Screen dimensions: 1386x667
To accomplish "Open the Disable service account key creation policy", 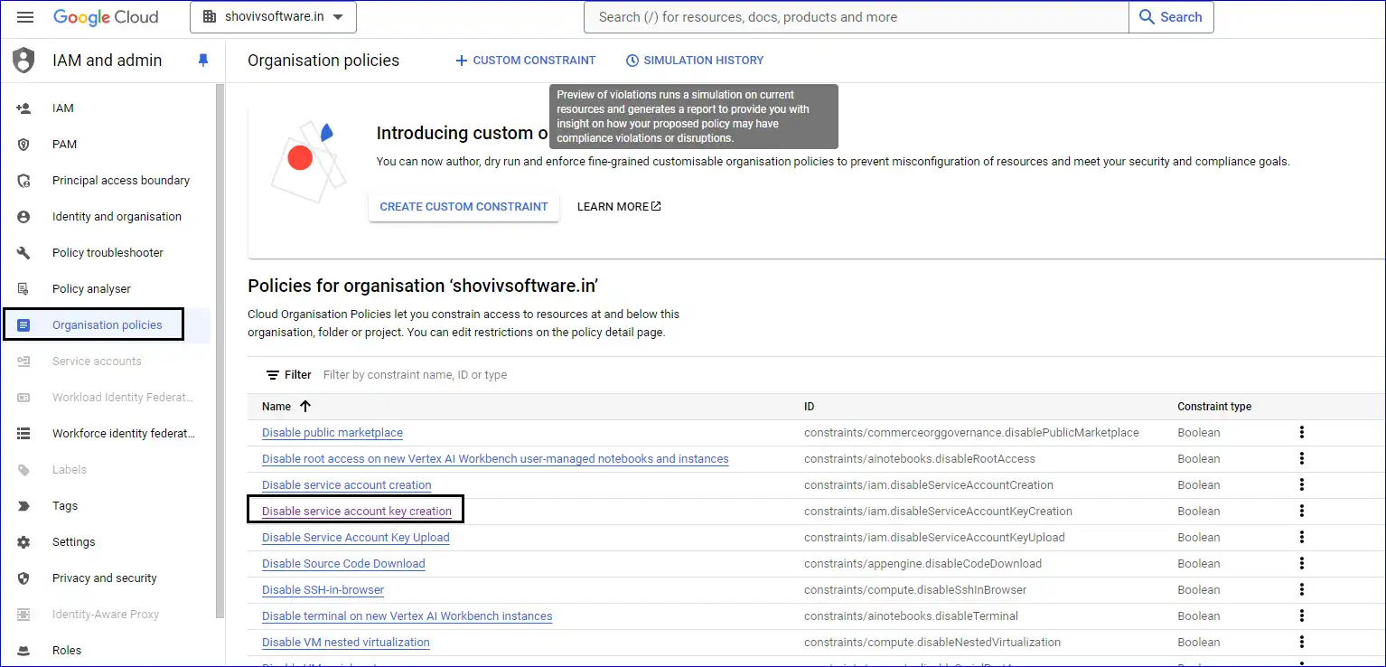I will pyautogui.click(x=356, y=512).
